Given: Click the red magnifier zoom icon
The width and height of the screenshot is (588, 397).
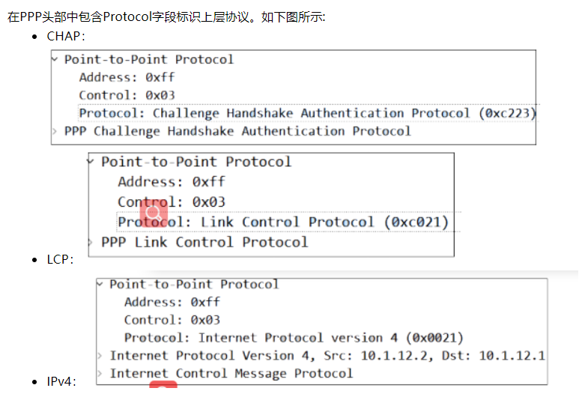Looking at the screenshot, I should pyautogui.click(x=154, y=213).
